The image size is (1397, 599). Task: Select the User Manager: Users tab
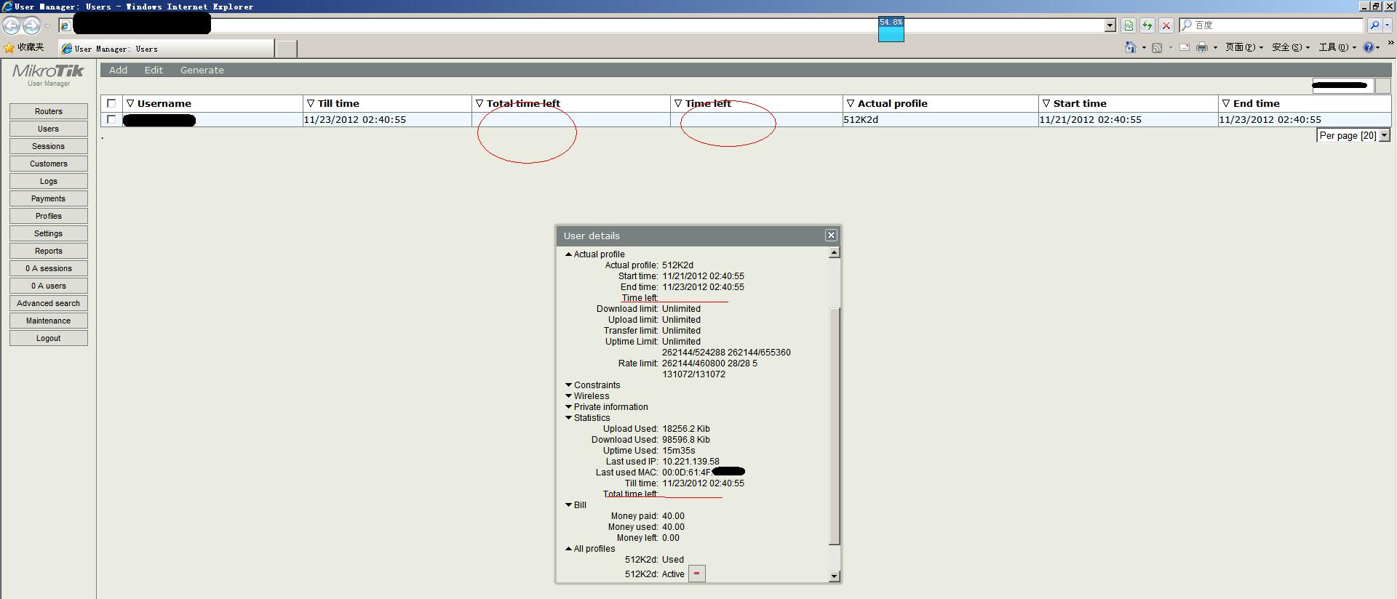coord(167,49)
